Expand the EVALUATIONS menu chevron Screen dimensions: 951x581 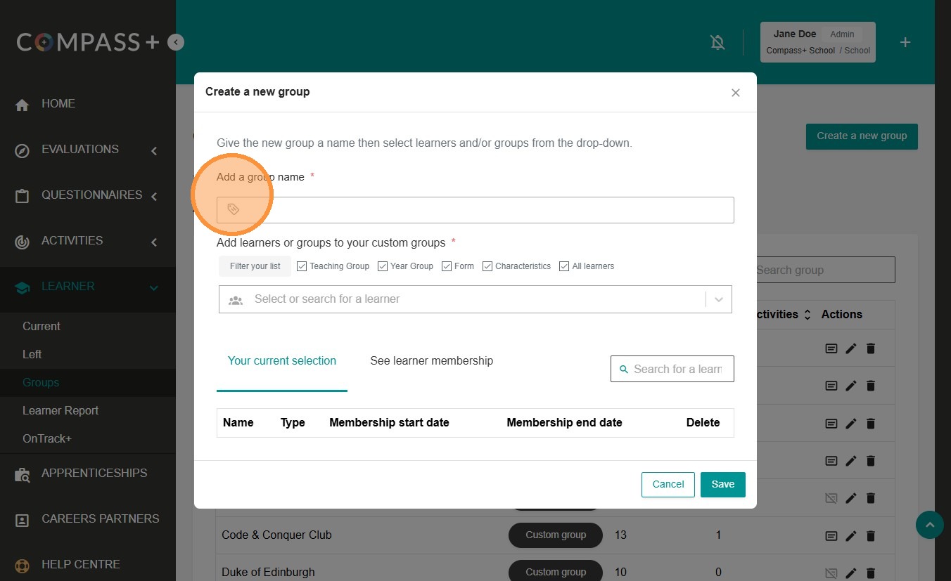[154, 150]
